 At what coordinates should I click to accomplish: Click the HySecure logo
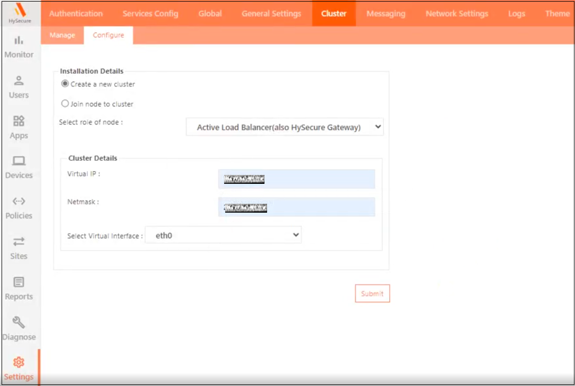(x=20, y=12)
